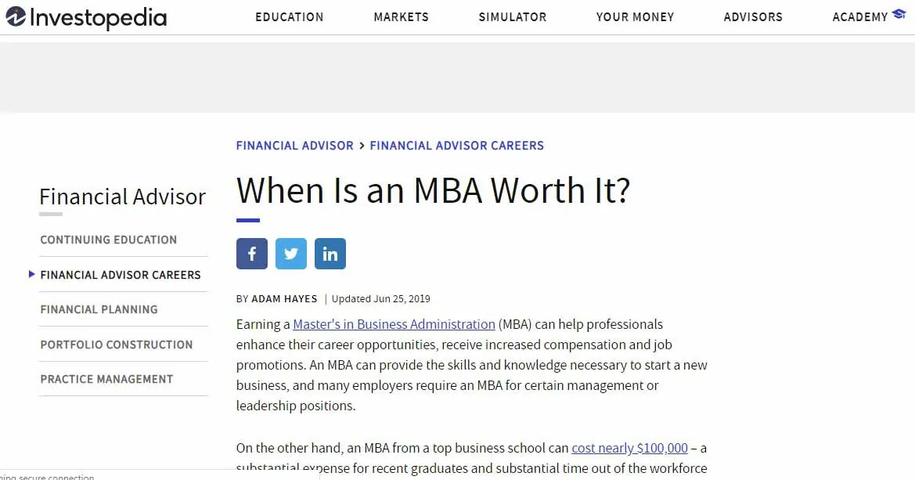Open the Markets menu
The image size is (915, 480).
(x=401, y=17)
